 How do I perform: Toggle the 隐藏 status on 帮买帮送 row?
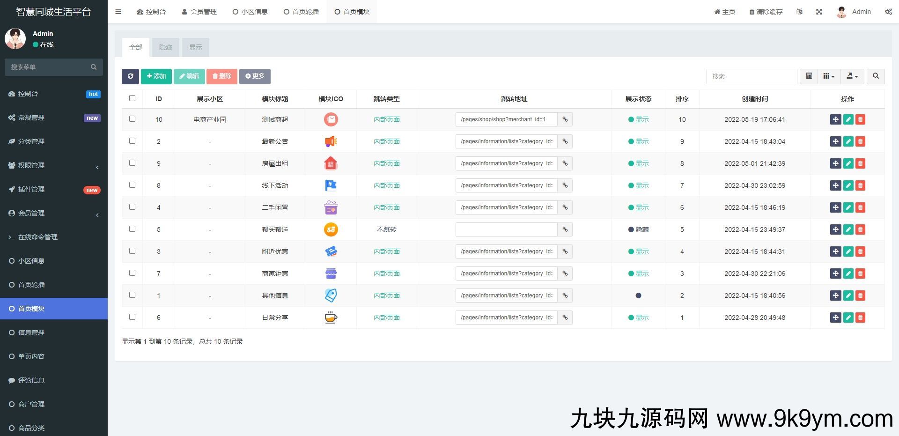click(x=638, y=229)
